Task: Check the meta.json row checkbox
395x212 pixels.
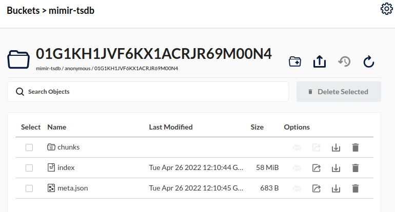Action: tap(29, 188)
